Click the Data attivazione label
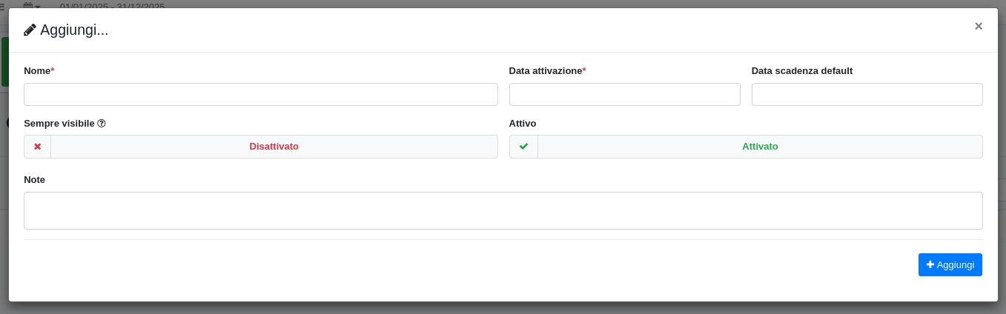The height and width of the screenshot is (314, 1006). pyautogui.click(x=545, y=71)
